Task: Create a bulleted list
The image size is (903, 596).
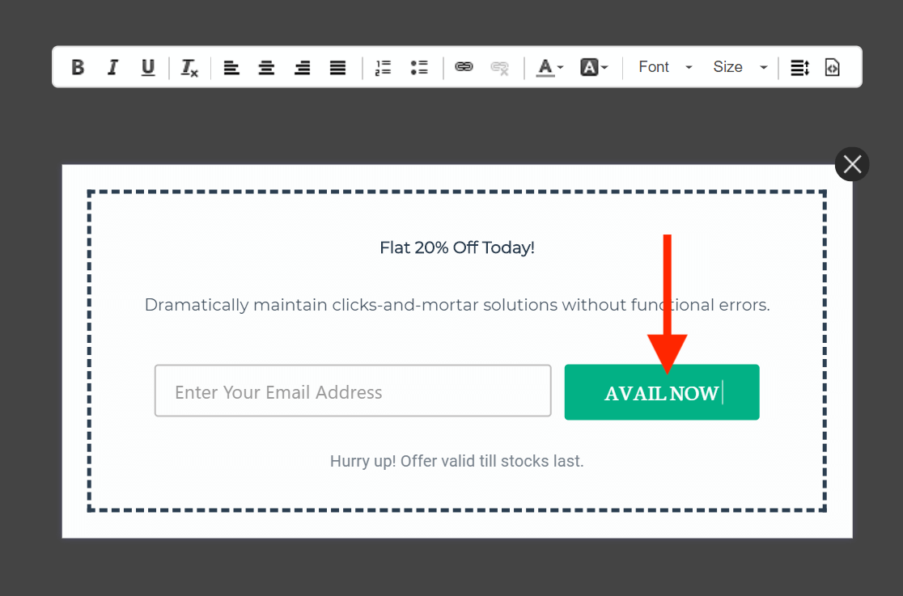Action: point(419,67)
